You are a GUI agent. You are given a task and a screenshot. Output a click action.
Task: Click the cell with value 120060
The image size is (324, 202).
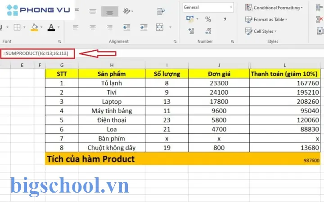click(285, 120)
